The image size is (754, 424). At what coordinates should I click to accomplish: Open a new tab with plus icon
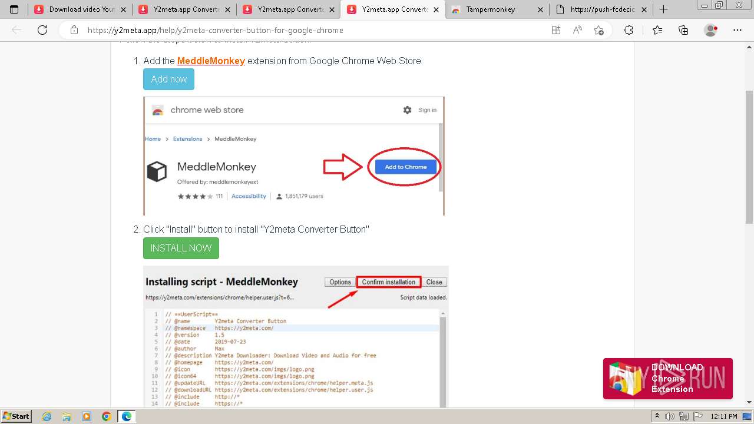tap(663, 9)
